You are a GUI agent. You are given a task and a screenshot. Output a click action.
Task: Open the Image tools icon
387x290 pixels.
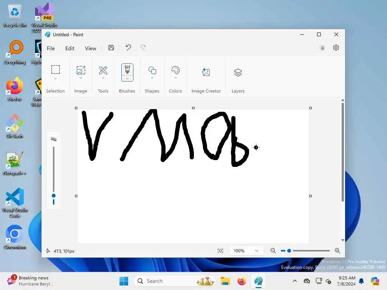pyautogui.click(x=81, y=70)
